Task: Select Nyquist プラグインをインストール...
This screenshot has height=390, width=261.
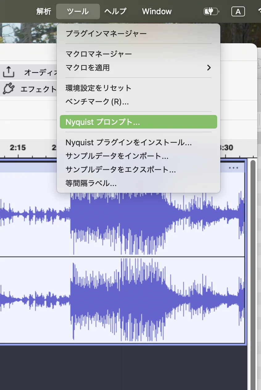Action: pos(129,142)
